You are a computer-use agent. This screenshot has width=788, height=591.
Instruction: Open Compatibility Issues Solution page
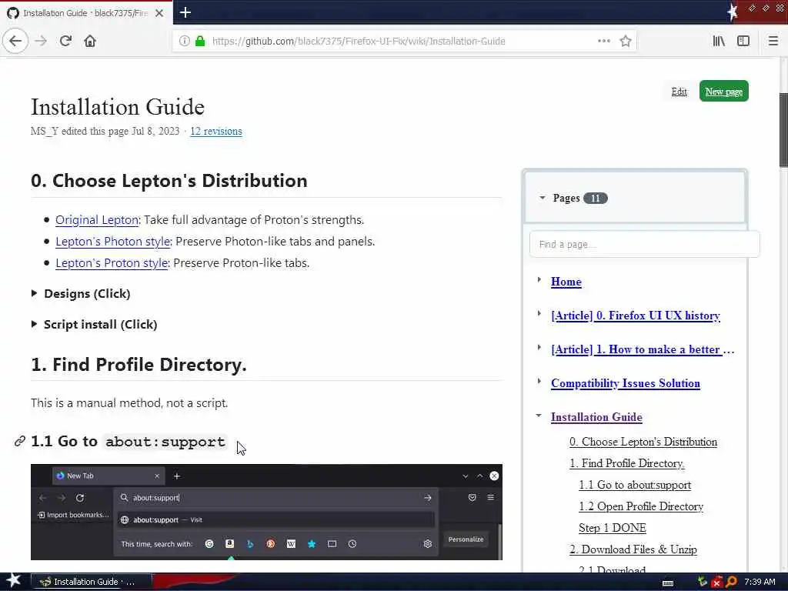pos(625,383)
